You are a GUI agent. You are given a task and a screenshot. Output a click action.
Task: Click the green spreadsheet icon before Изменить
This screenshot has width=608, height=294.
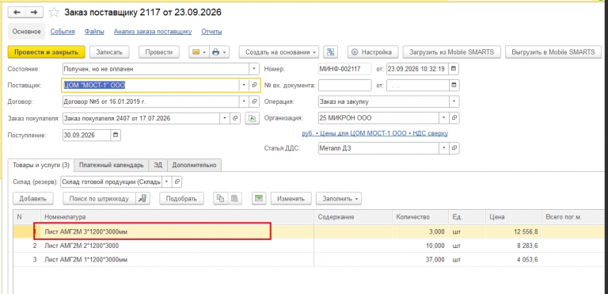[259, 198]
